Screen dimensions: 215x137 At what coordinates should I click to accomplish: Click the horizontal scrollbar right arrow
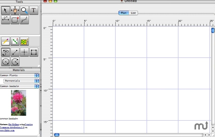coord(209,135)
